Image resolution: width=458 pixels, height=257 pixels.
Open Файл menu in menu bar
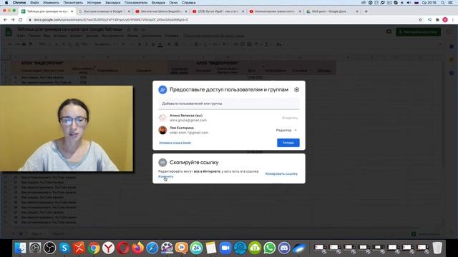pyautogui.click(x=34, y=3)
